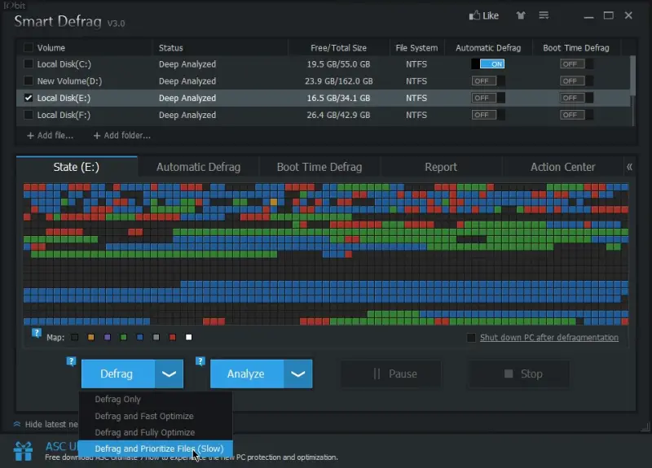Click the black map legend swatch

74,337
